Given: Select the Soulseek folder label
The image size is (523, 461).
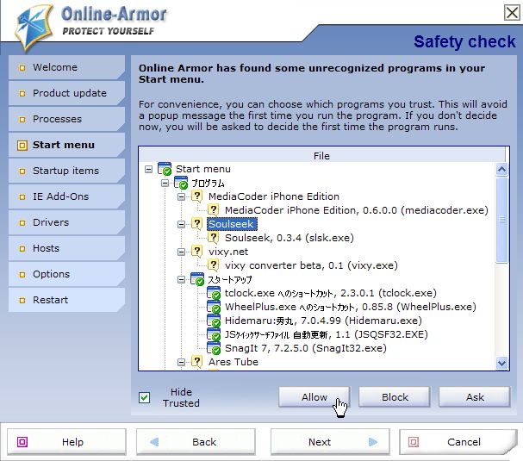Looking at the screenshot, I should pos(232,224).
